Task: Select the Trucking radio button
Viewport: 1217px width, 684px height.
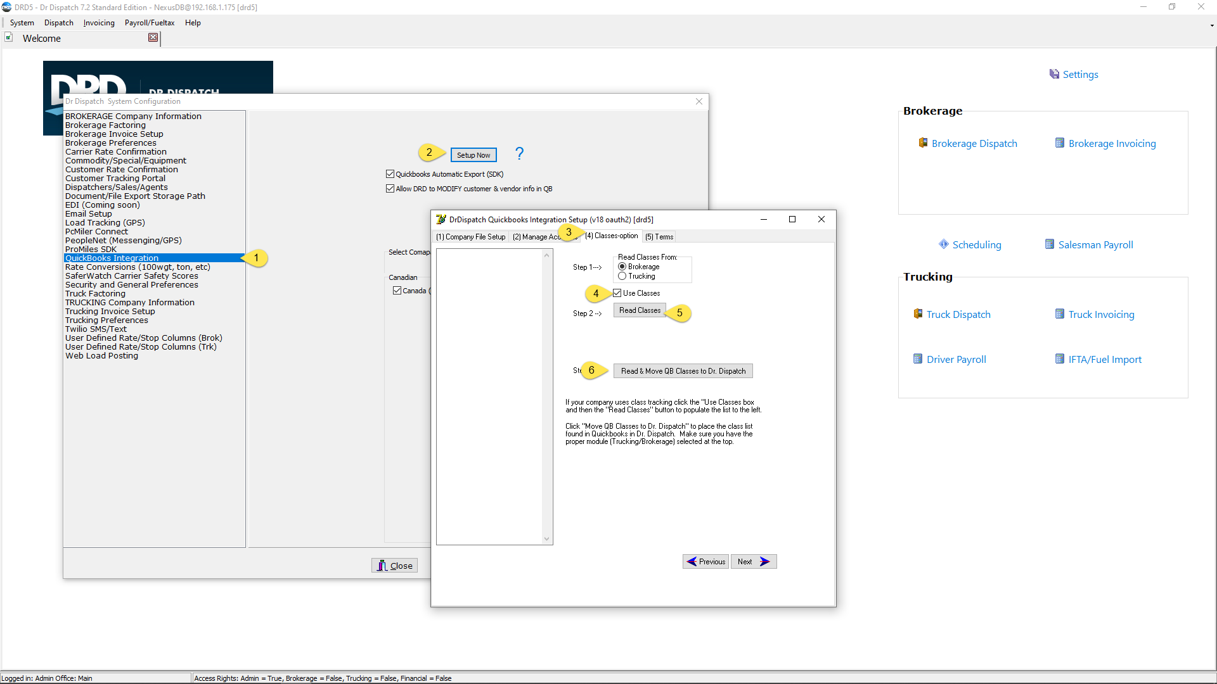Action: [x=622, y=276]
